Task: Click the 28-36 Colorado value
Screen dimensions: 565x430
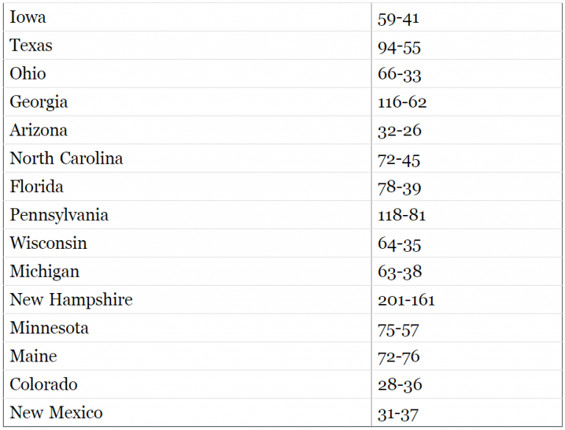Action: click(x=399, y=385)
